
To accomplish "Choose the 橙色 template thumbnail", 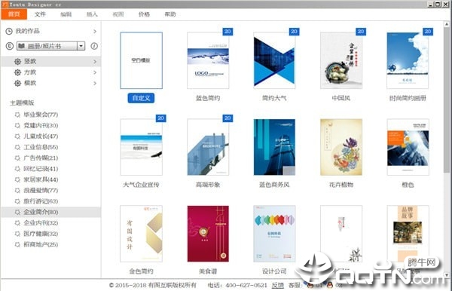I will pyautogui.click(x=408, y=147).
